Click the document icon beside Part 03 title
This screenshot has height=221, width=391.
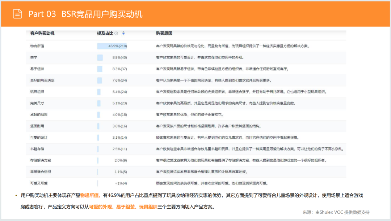pos(17,14)
